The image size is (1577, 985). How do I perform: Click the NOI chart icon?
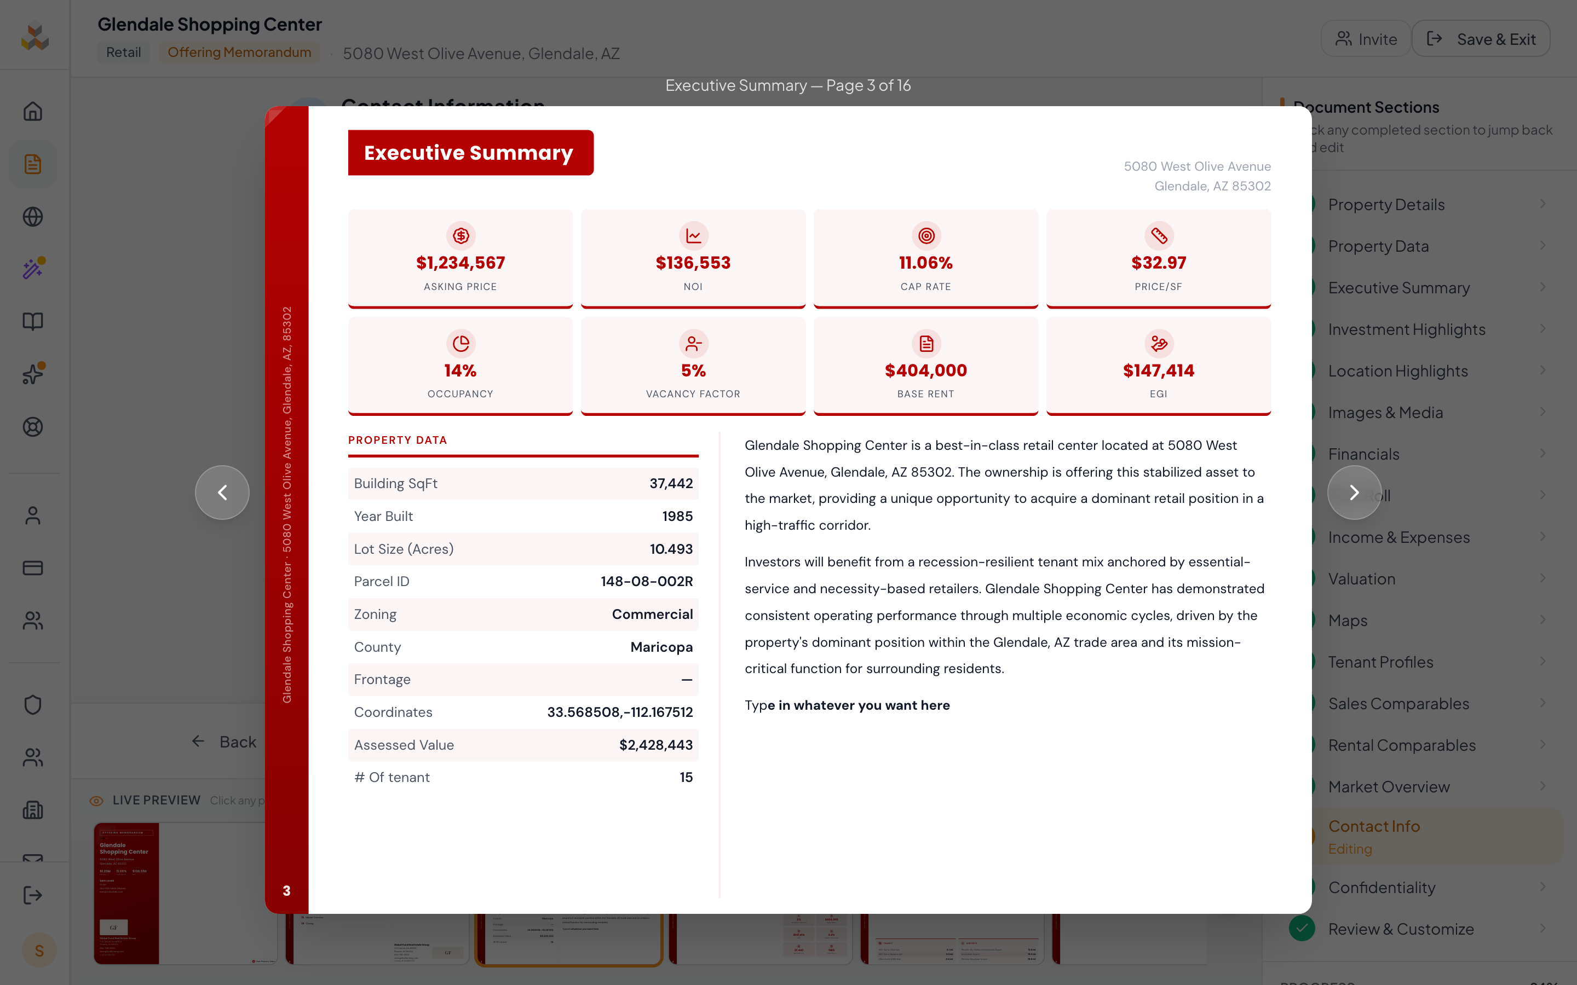693,236
